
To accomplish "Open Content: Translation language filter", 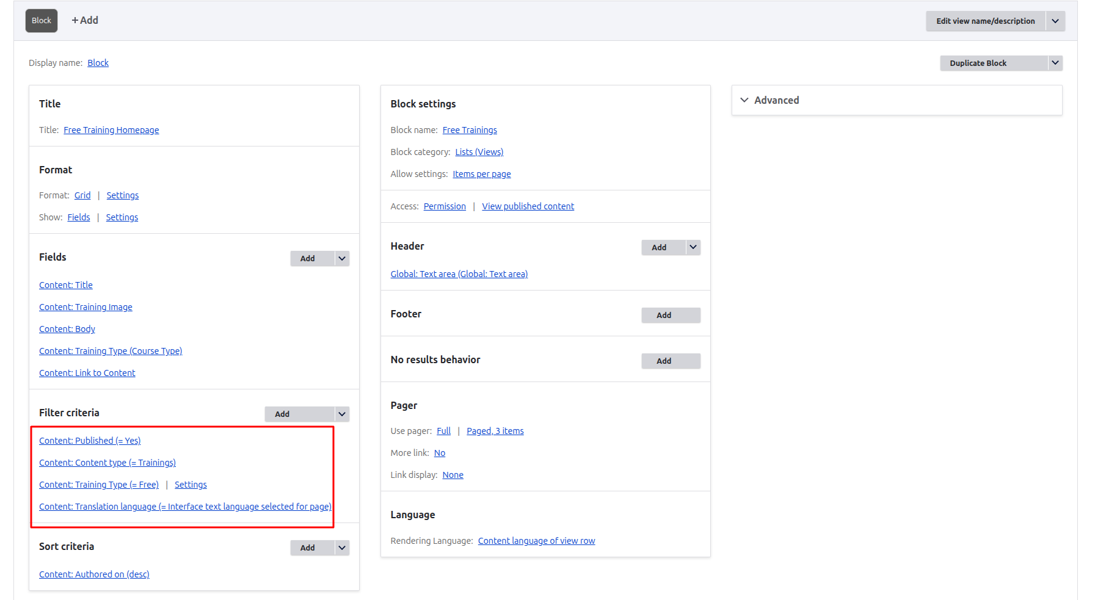I will [185, 507].
